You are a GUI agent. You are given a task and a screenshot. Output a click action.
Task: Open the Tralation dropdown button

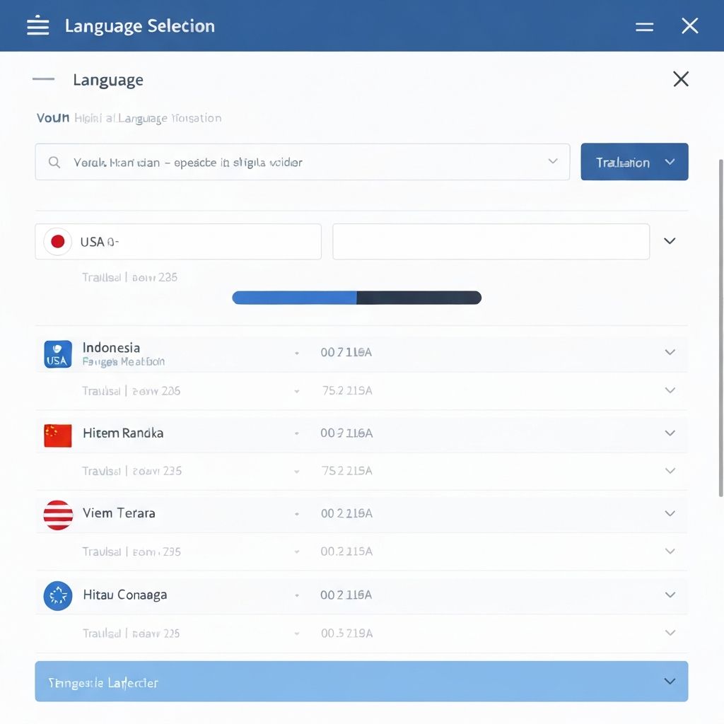[x=634, y=162]
